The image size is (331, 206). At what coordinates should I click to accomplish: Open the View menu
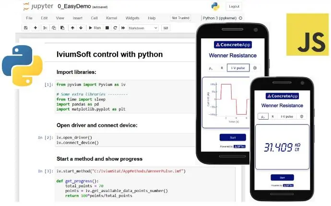pyautogui.click(x=60, y=18)
